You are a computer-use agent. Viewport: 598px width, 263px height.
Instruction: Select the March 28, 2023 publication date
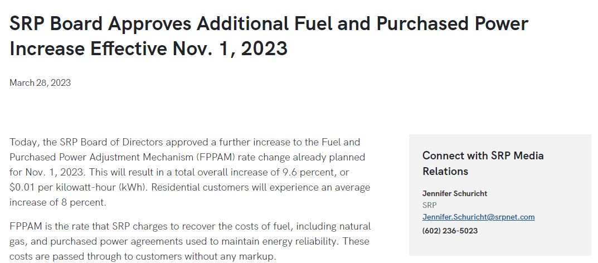(40, 82)
